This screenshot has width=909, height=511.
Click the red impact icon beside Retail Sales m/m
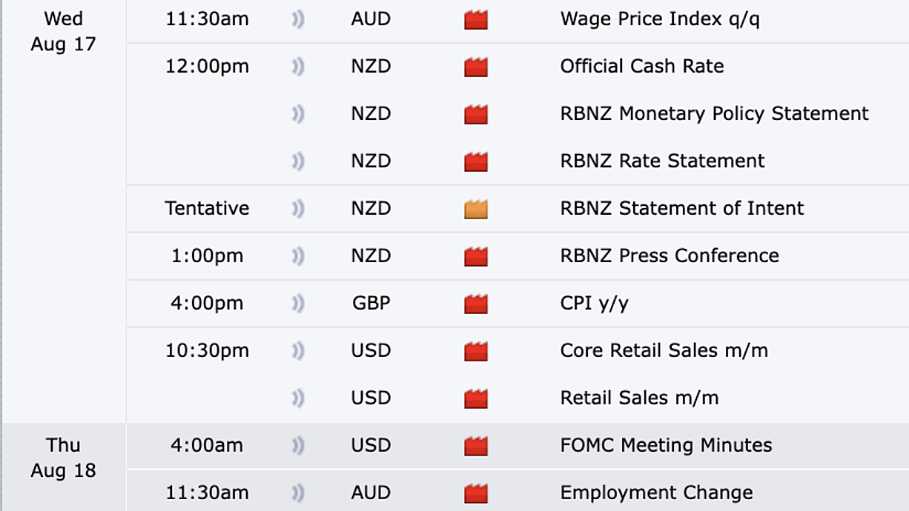476,399
